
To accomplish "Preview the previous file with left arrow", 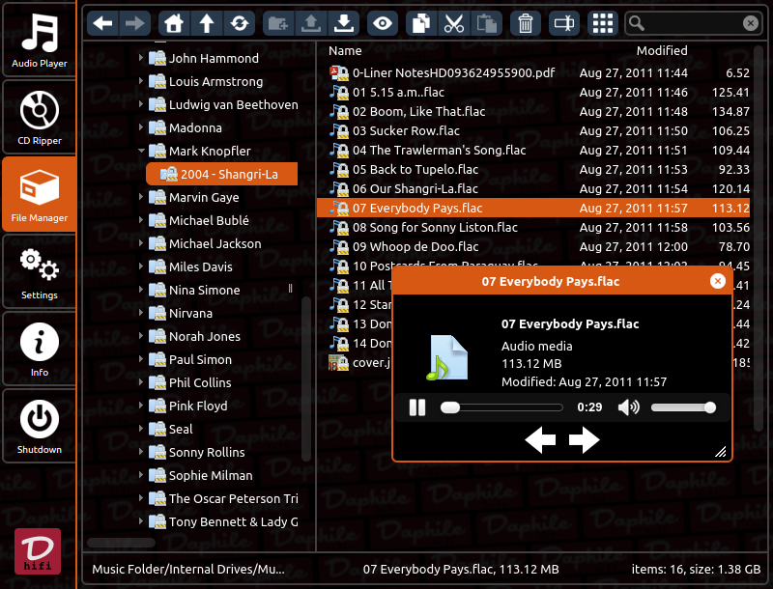I will pos(540,439).
